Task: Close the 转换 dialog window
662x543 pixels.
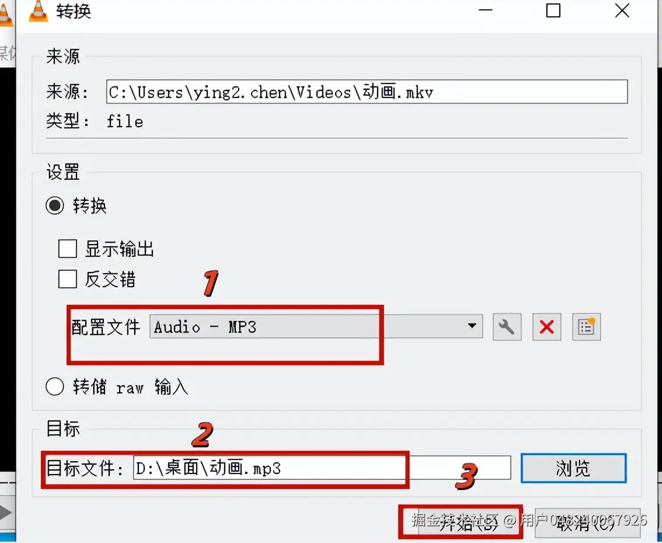Action: click(622, 11)
